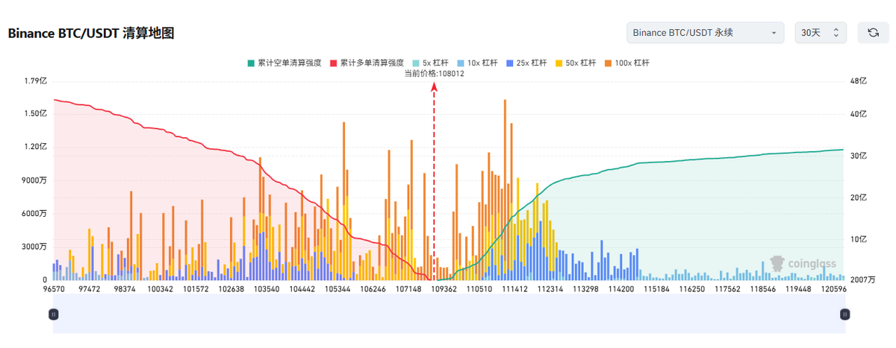Viewport: 896px width, 348px height.
Task: Toggle the 100x 杠杆 legend series
Action: (626, 63)
